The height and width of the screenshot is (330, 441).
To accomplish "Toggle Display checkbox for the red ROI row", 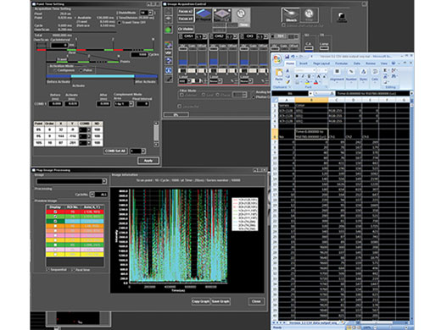I will pyautogui.click(x=55, y=212).
